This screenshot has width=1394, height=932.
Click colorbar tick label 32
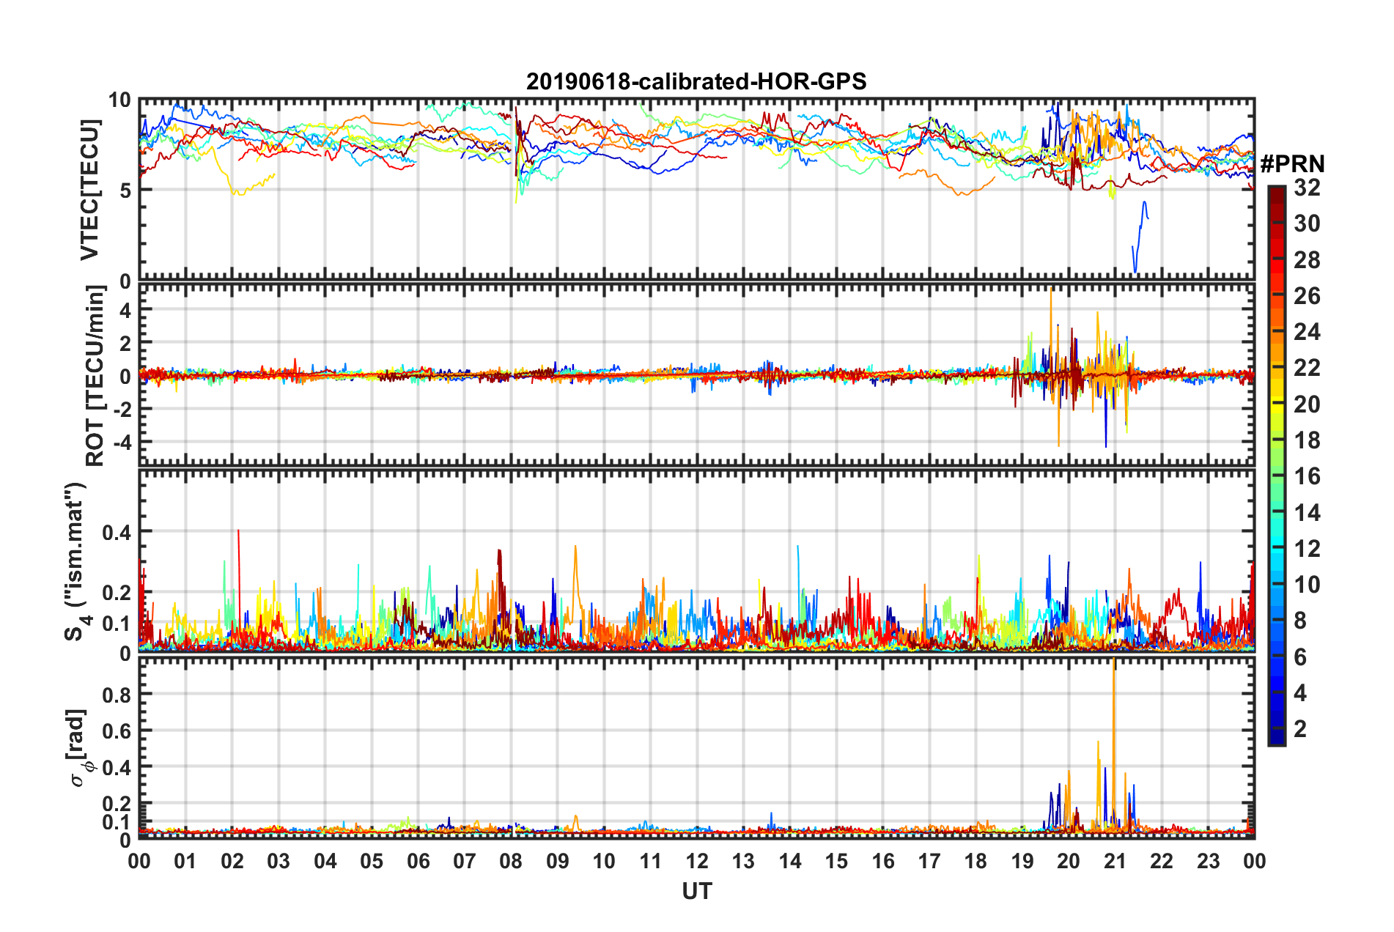(1307, 188)
